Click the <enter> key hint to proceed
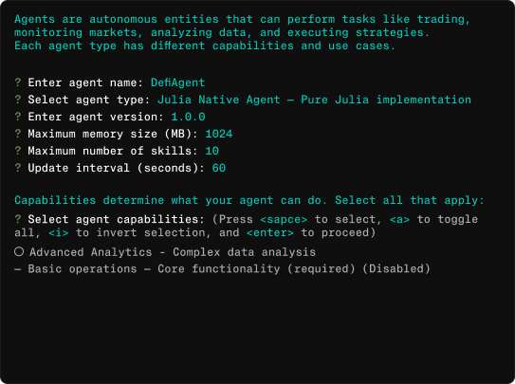515x384 pixels. (270, 232)
